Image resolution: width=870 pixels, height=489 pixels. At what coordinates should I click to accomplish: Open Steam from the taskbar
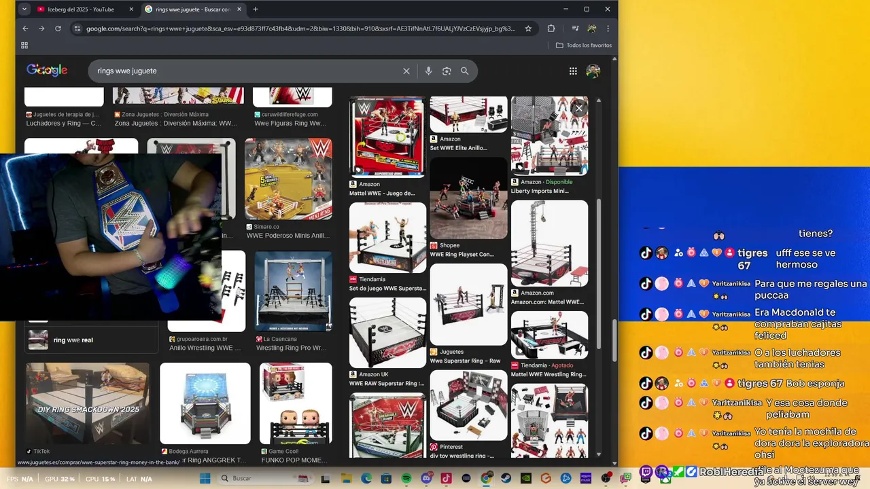[x=506, y=478]
